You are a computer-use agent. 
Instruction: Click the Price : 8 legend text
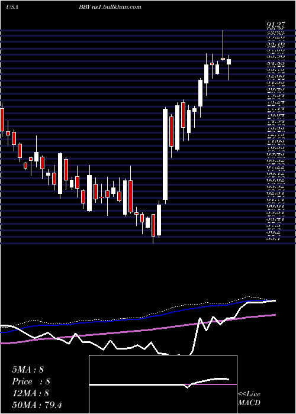click(x=31, y=381)
